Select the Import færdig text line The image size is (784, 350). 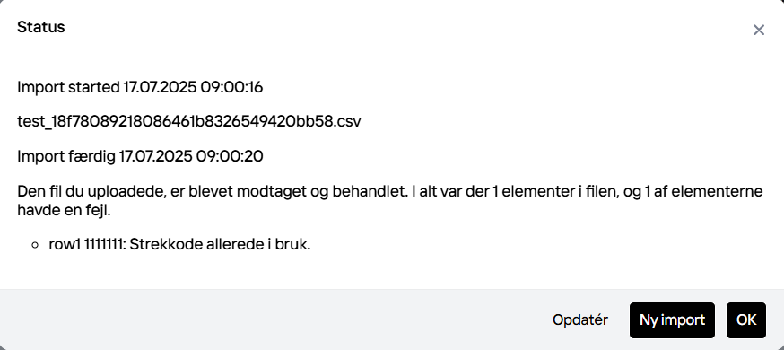tap(140, 156)
